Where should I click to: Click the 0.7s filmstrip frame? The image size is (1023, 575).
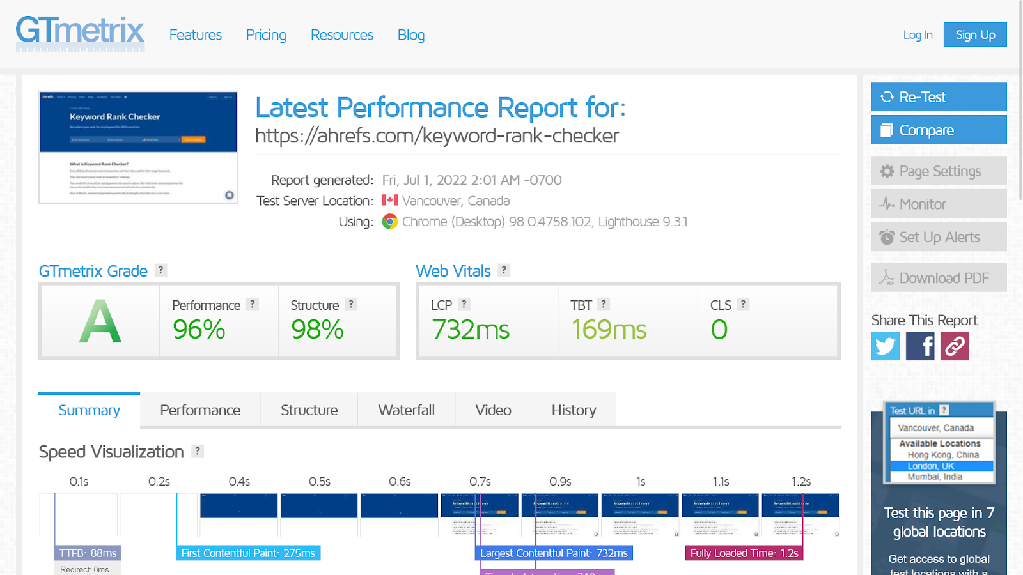480,515
